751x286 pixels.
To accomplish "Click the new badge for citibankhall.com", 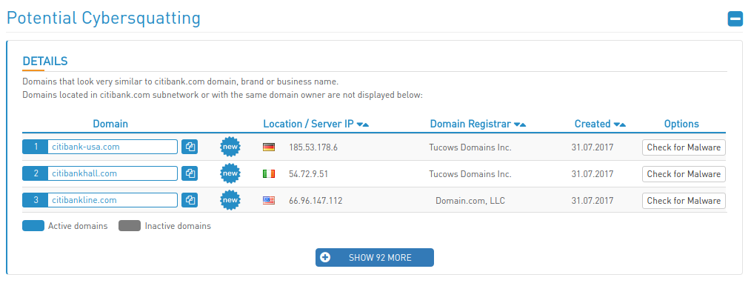I will (230, 173).
